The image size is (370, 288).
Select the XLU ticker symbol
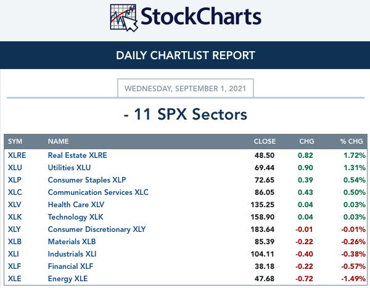(x=15, y=168)
